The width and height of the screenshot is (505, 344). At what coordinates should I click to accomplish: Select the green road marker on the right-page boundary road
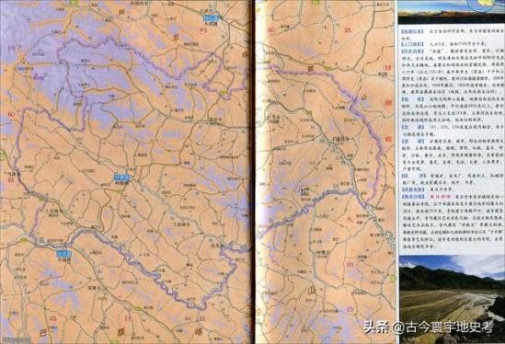[328, 69]
